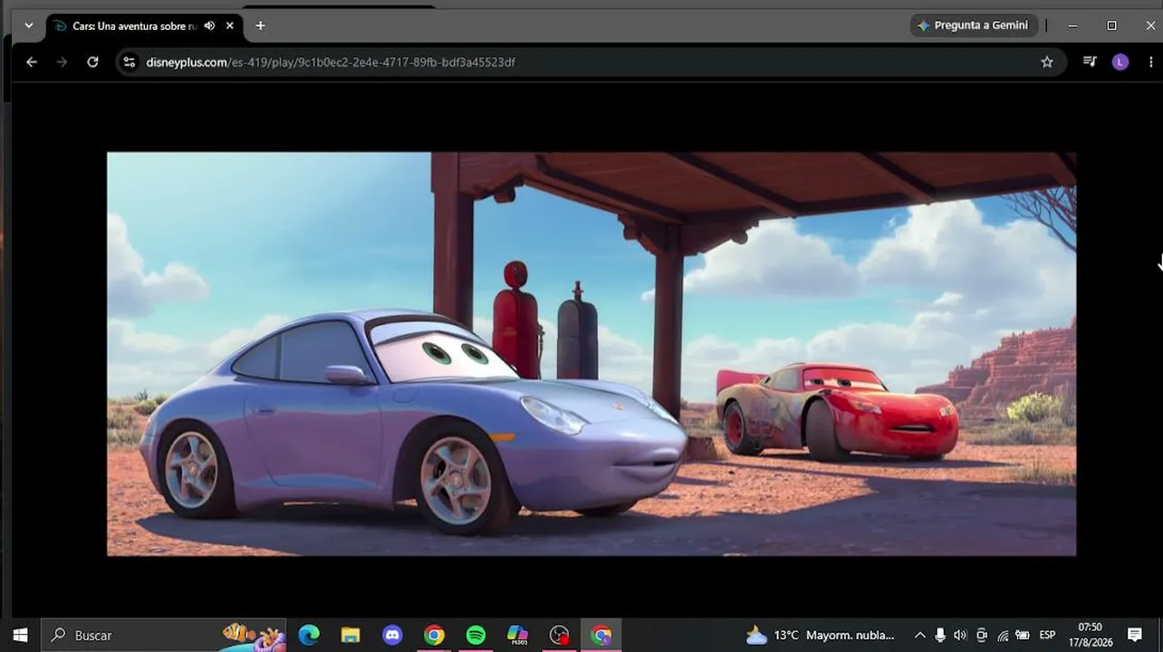The height and width of the screenshot is (652, 1163).
Task: Switch the ESP keyboard language
Action: click(1047, 635)
